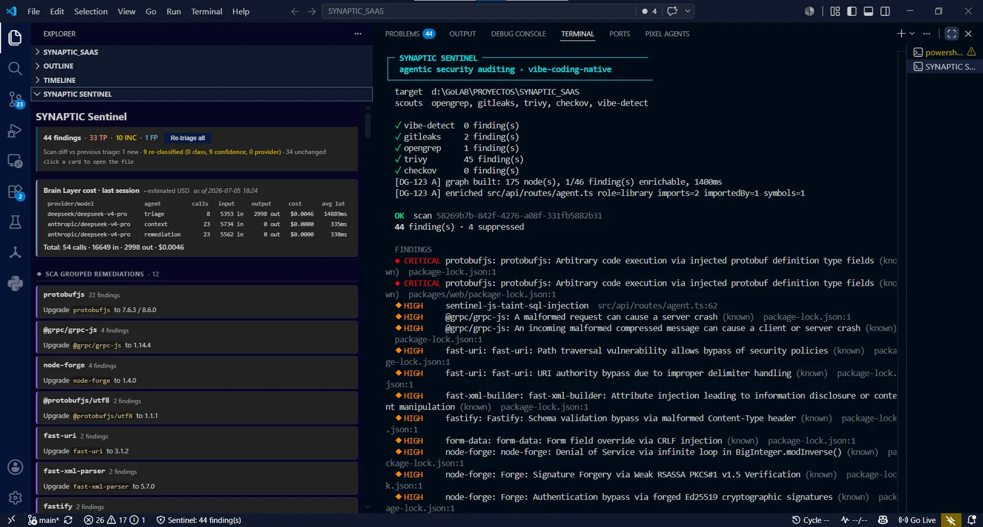Select the powershell terminal in the terminal list

[x=944, y=52]
